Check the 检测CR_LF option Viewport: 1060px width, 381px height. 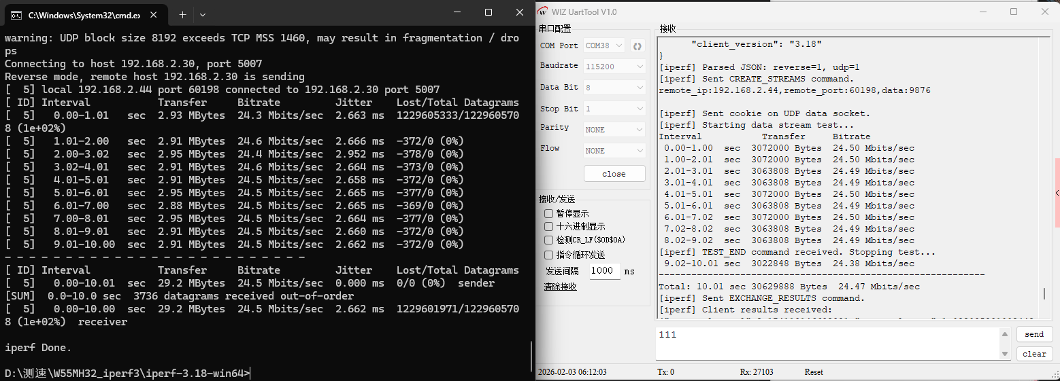549,240
